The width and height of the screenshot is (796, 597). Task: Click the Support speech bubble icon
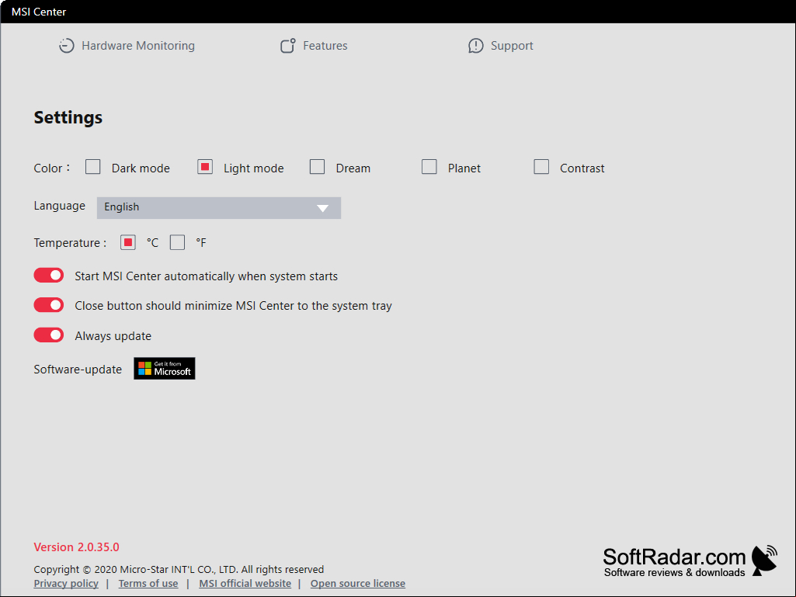point(476,46)
